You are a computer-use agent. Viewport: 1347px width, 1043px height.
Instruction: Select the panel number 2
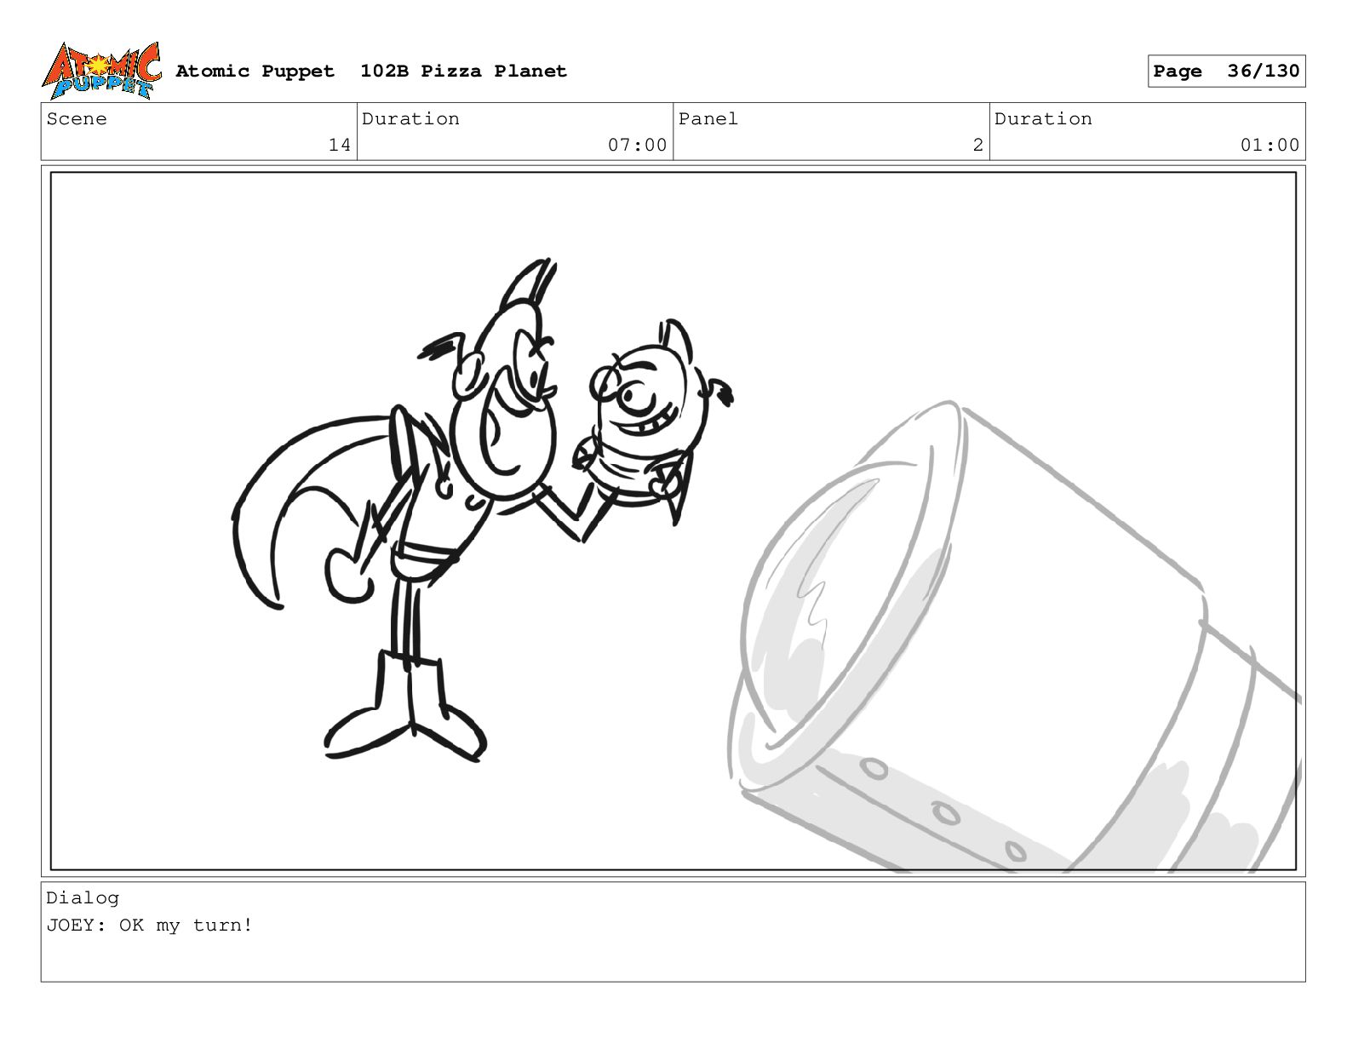[977, 145]
